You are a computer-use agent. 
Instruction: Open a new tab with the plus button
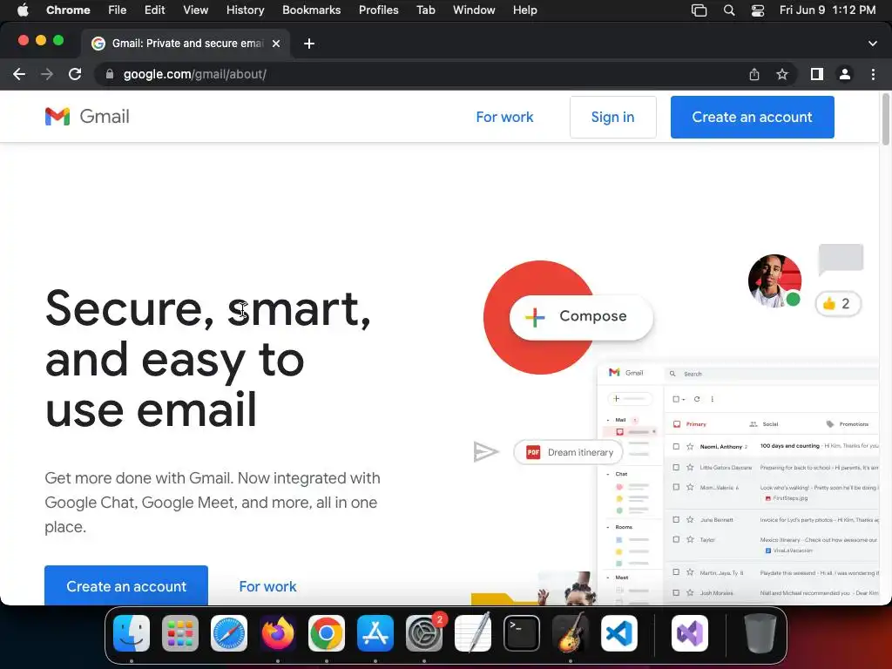coord(309,44)
